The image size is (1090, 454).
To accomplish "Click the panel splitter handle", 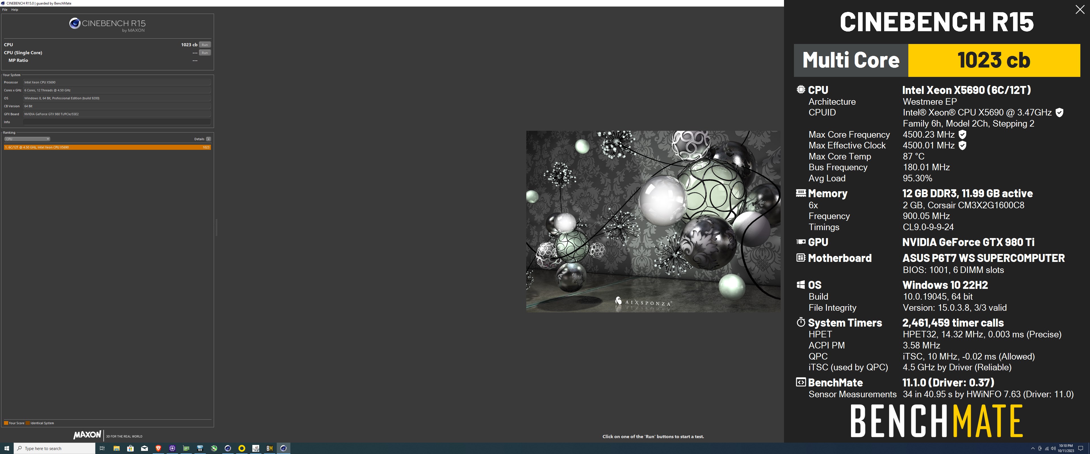I will [x=216, y=227].
